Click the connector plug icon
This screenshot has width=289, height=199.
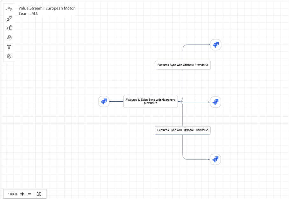click(9, 18)
